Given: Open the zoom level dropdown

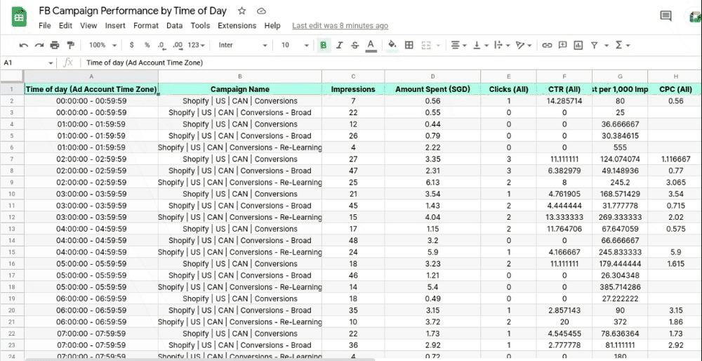Looking at the screenshot, I should [103, 45].
